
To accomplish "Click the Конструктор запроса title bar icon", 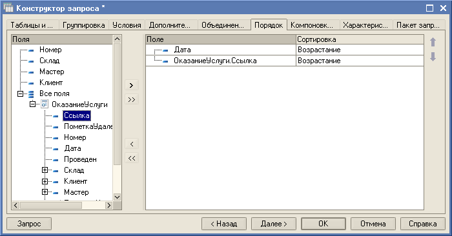I will pos(8,8).
